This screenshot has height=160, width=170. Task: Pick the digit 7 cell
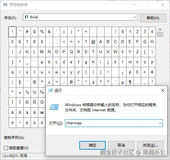(27, 42)
